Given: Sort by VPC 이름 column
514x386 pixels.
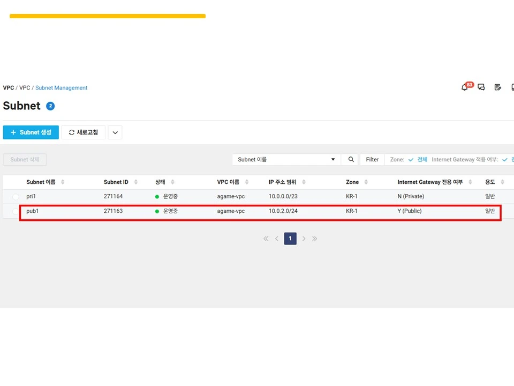Looking at the screenshot, I should pos(247,182).
